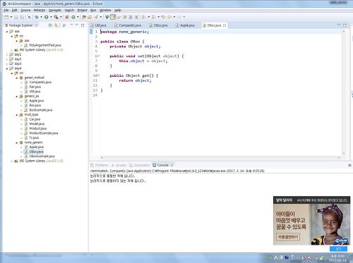Toggle Link with Editor in Package Explorer

click(x=56, y=25)
